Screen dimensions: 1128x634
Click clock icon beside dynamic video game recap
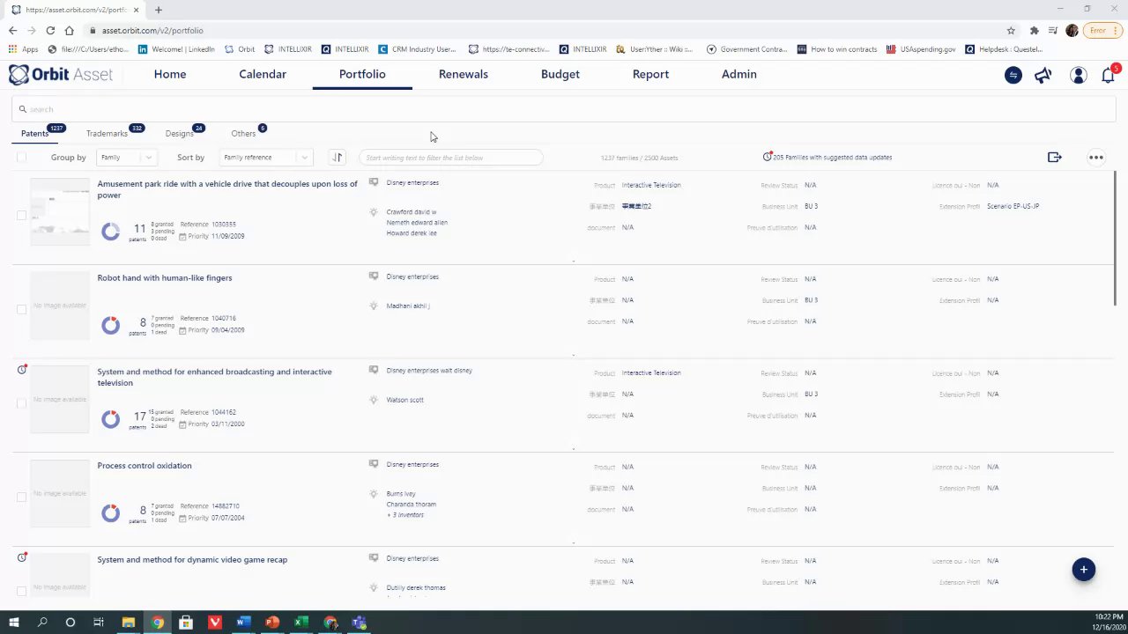tap(22, 557)
